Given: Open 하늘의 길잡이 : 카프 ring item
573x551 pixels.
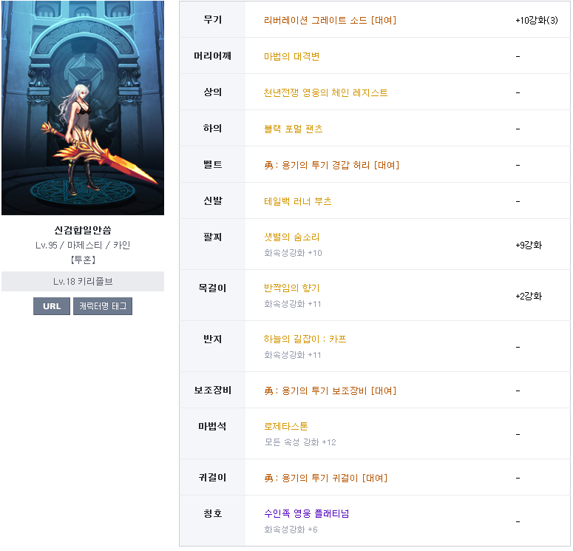Looking at the screenshot, I should click(305, 339).
